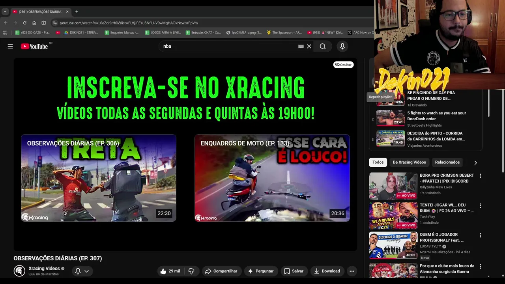
Task: Select the Relacionados filter chip
Action: [447, 162]
